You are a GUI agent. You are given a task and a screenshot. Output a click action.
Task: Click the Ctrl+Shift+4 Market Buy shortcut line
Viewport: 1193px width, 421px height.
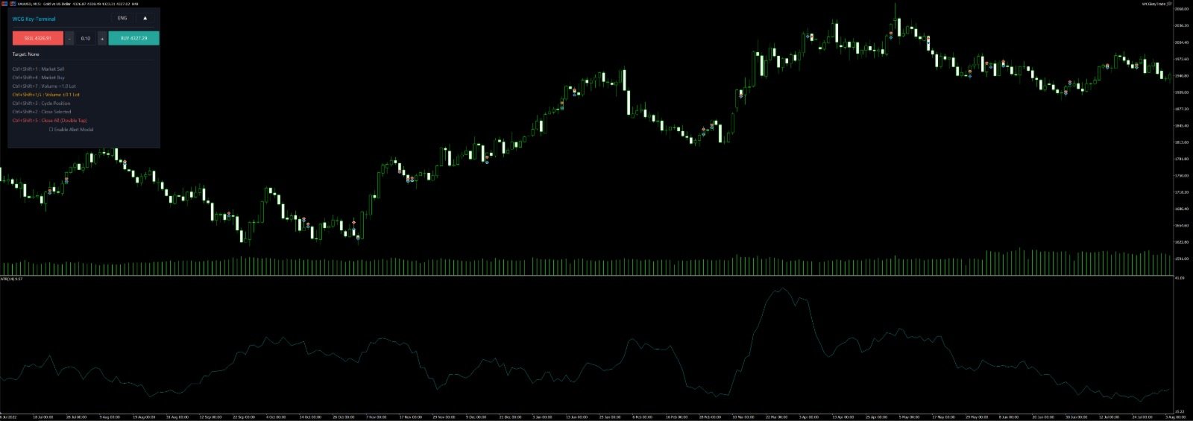(38, 77)
